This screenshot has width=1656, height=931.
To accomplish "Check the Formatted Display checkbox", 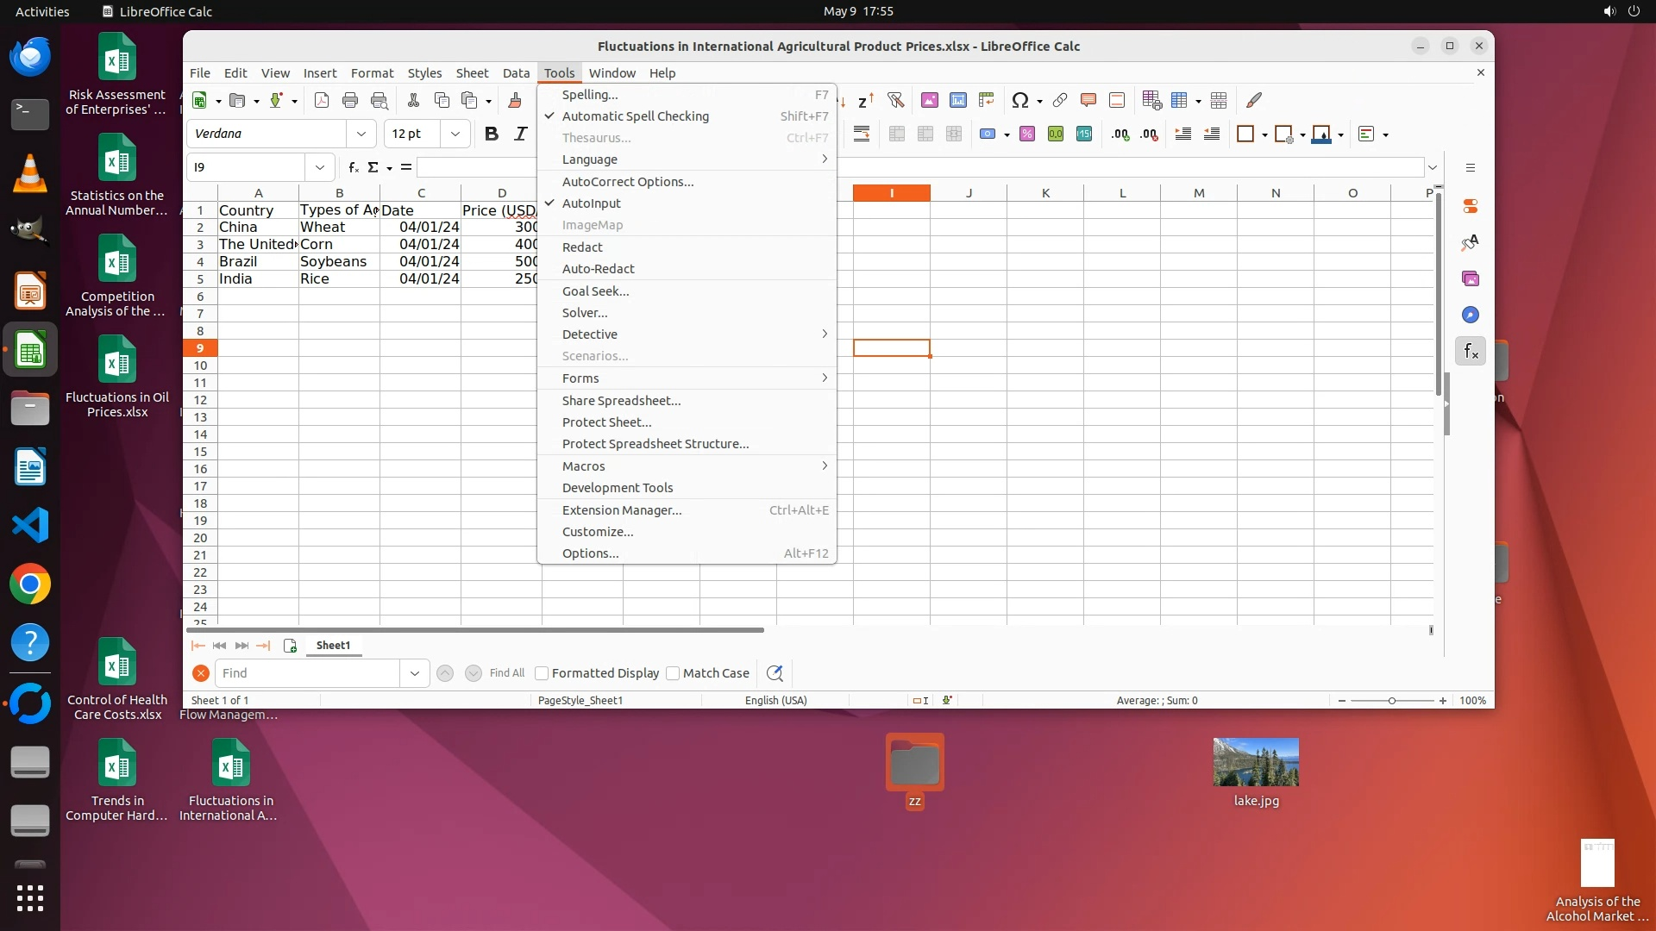I will click(x=543, y=673).
